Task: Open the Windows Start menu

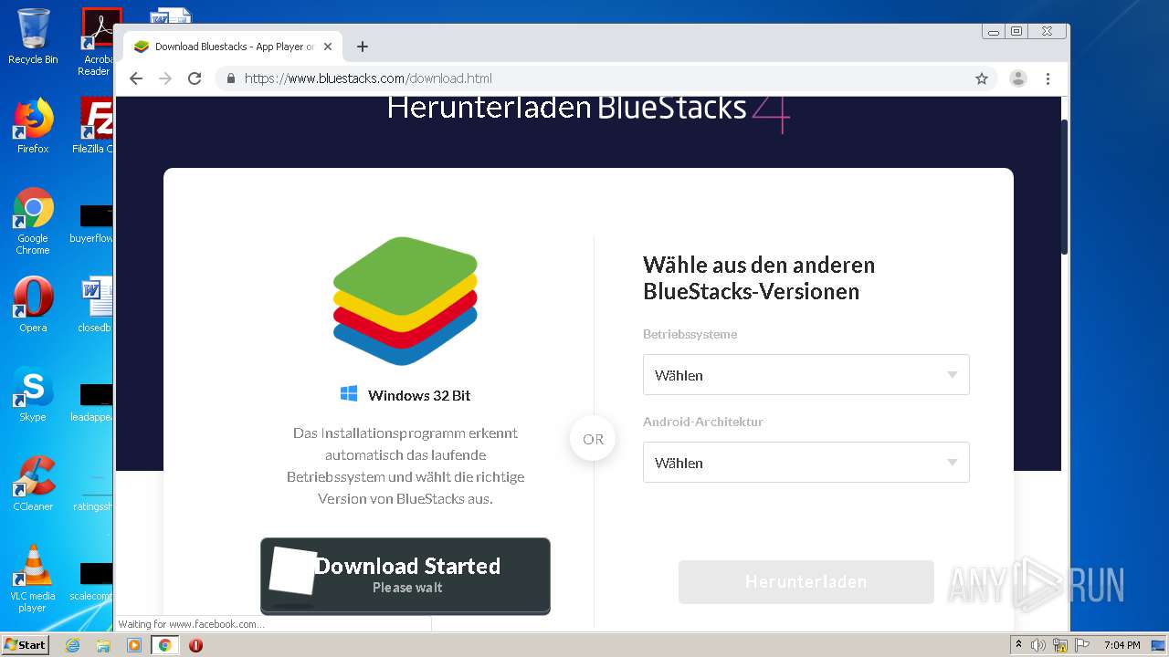Action: click(x=26, y=644)
